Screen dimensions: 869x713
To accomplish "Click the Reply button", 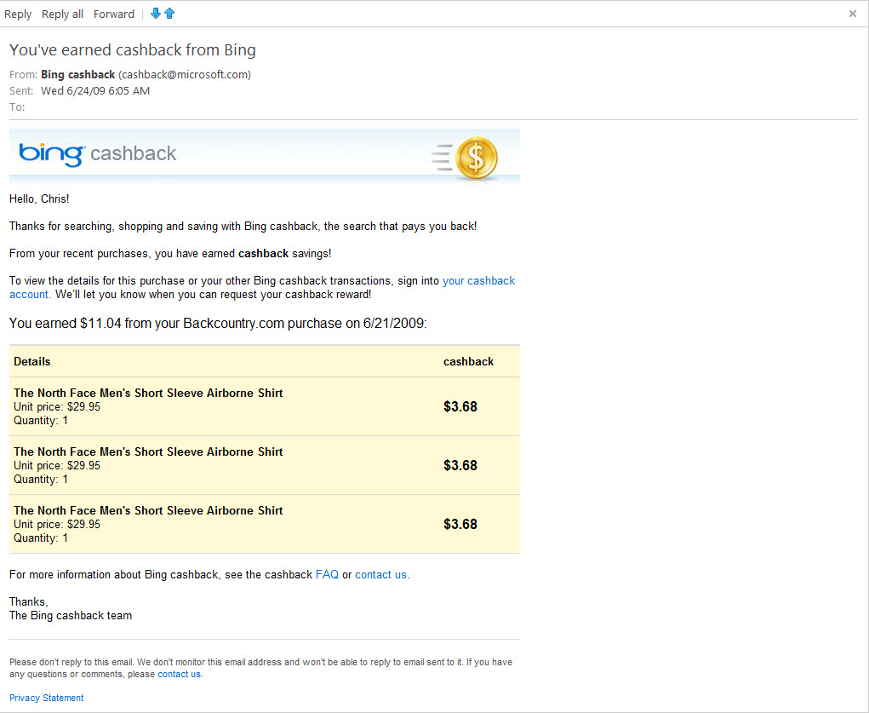I will click(18, 14).
